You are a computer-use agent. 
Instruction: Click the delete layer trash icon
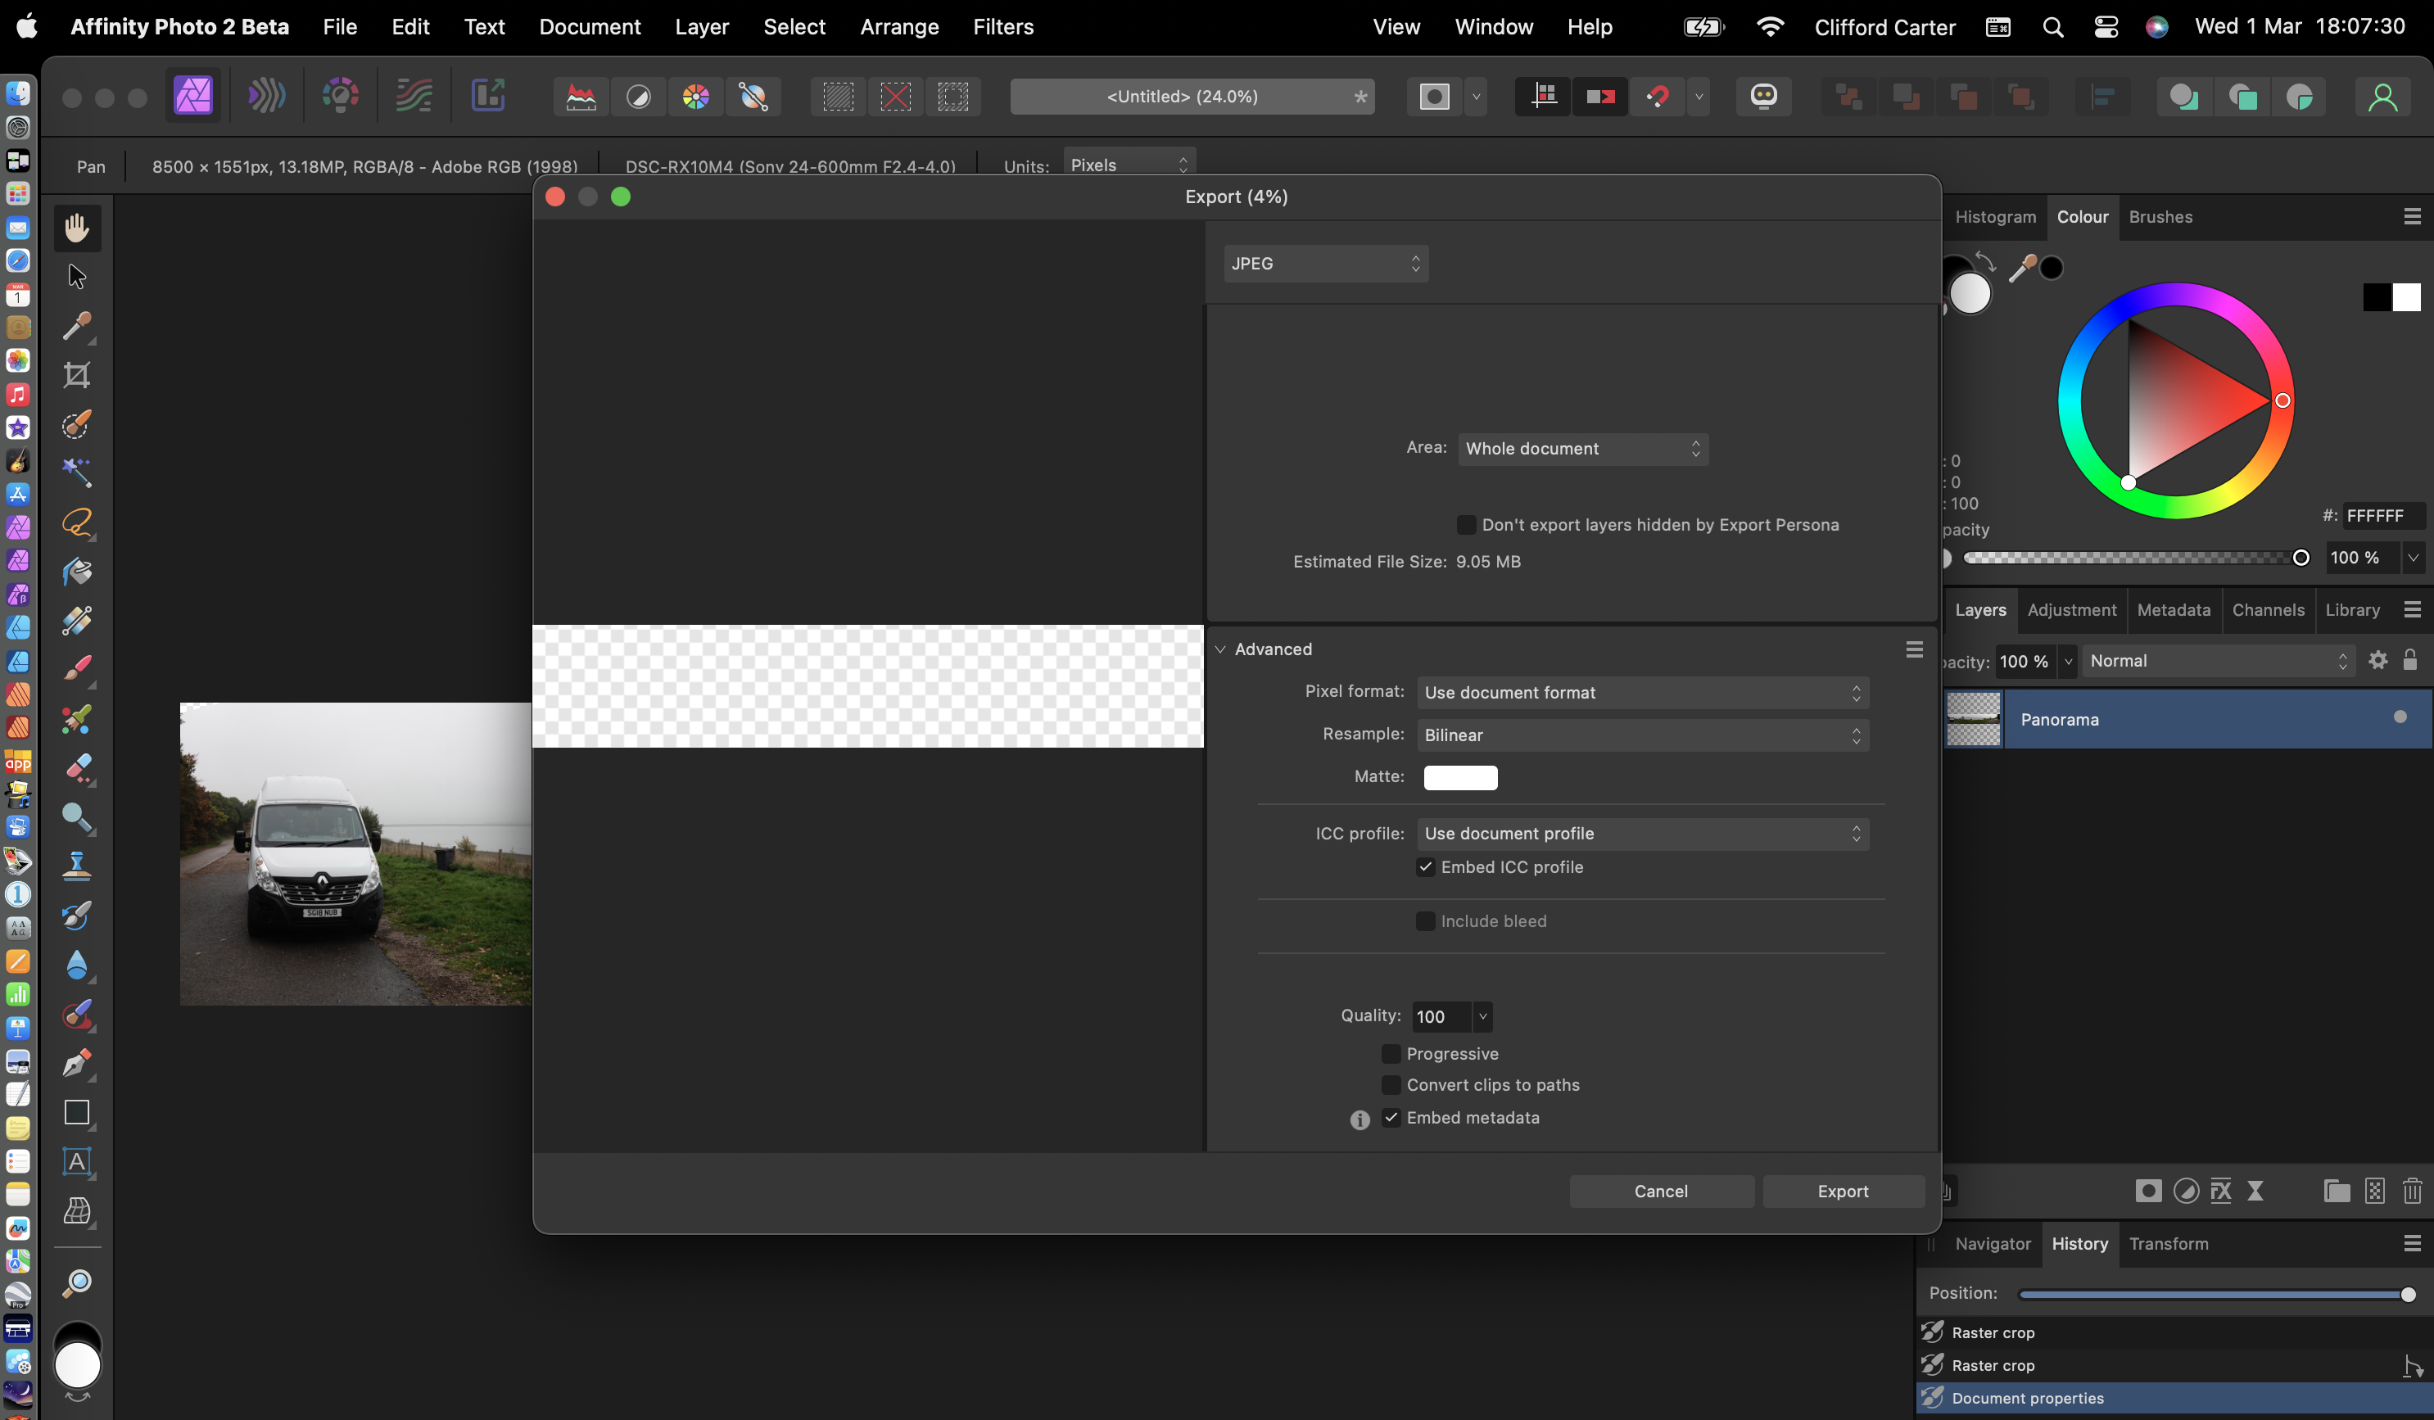[x=2412, y=1191]
